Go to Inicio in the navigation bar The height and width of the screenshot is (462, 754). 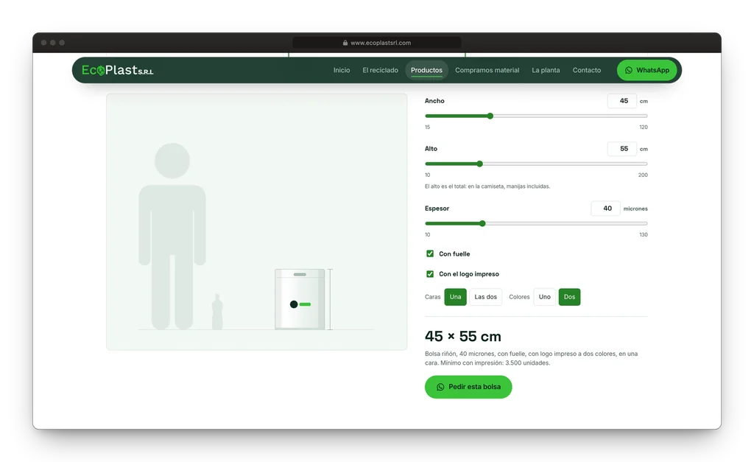[342, 70]
